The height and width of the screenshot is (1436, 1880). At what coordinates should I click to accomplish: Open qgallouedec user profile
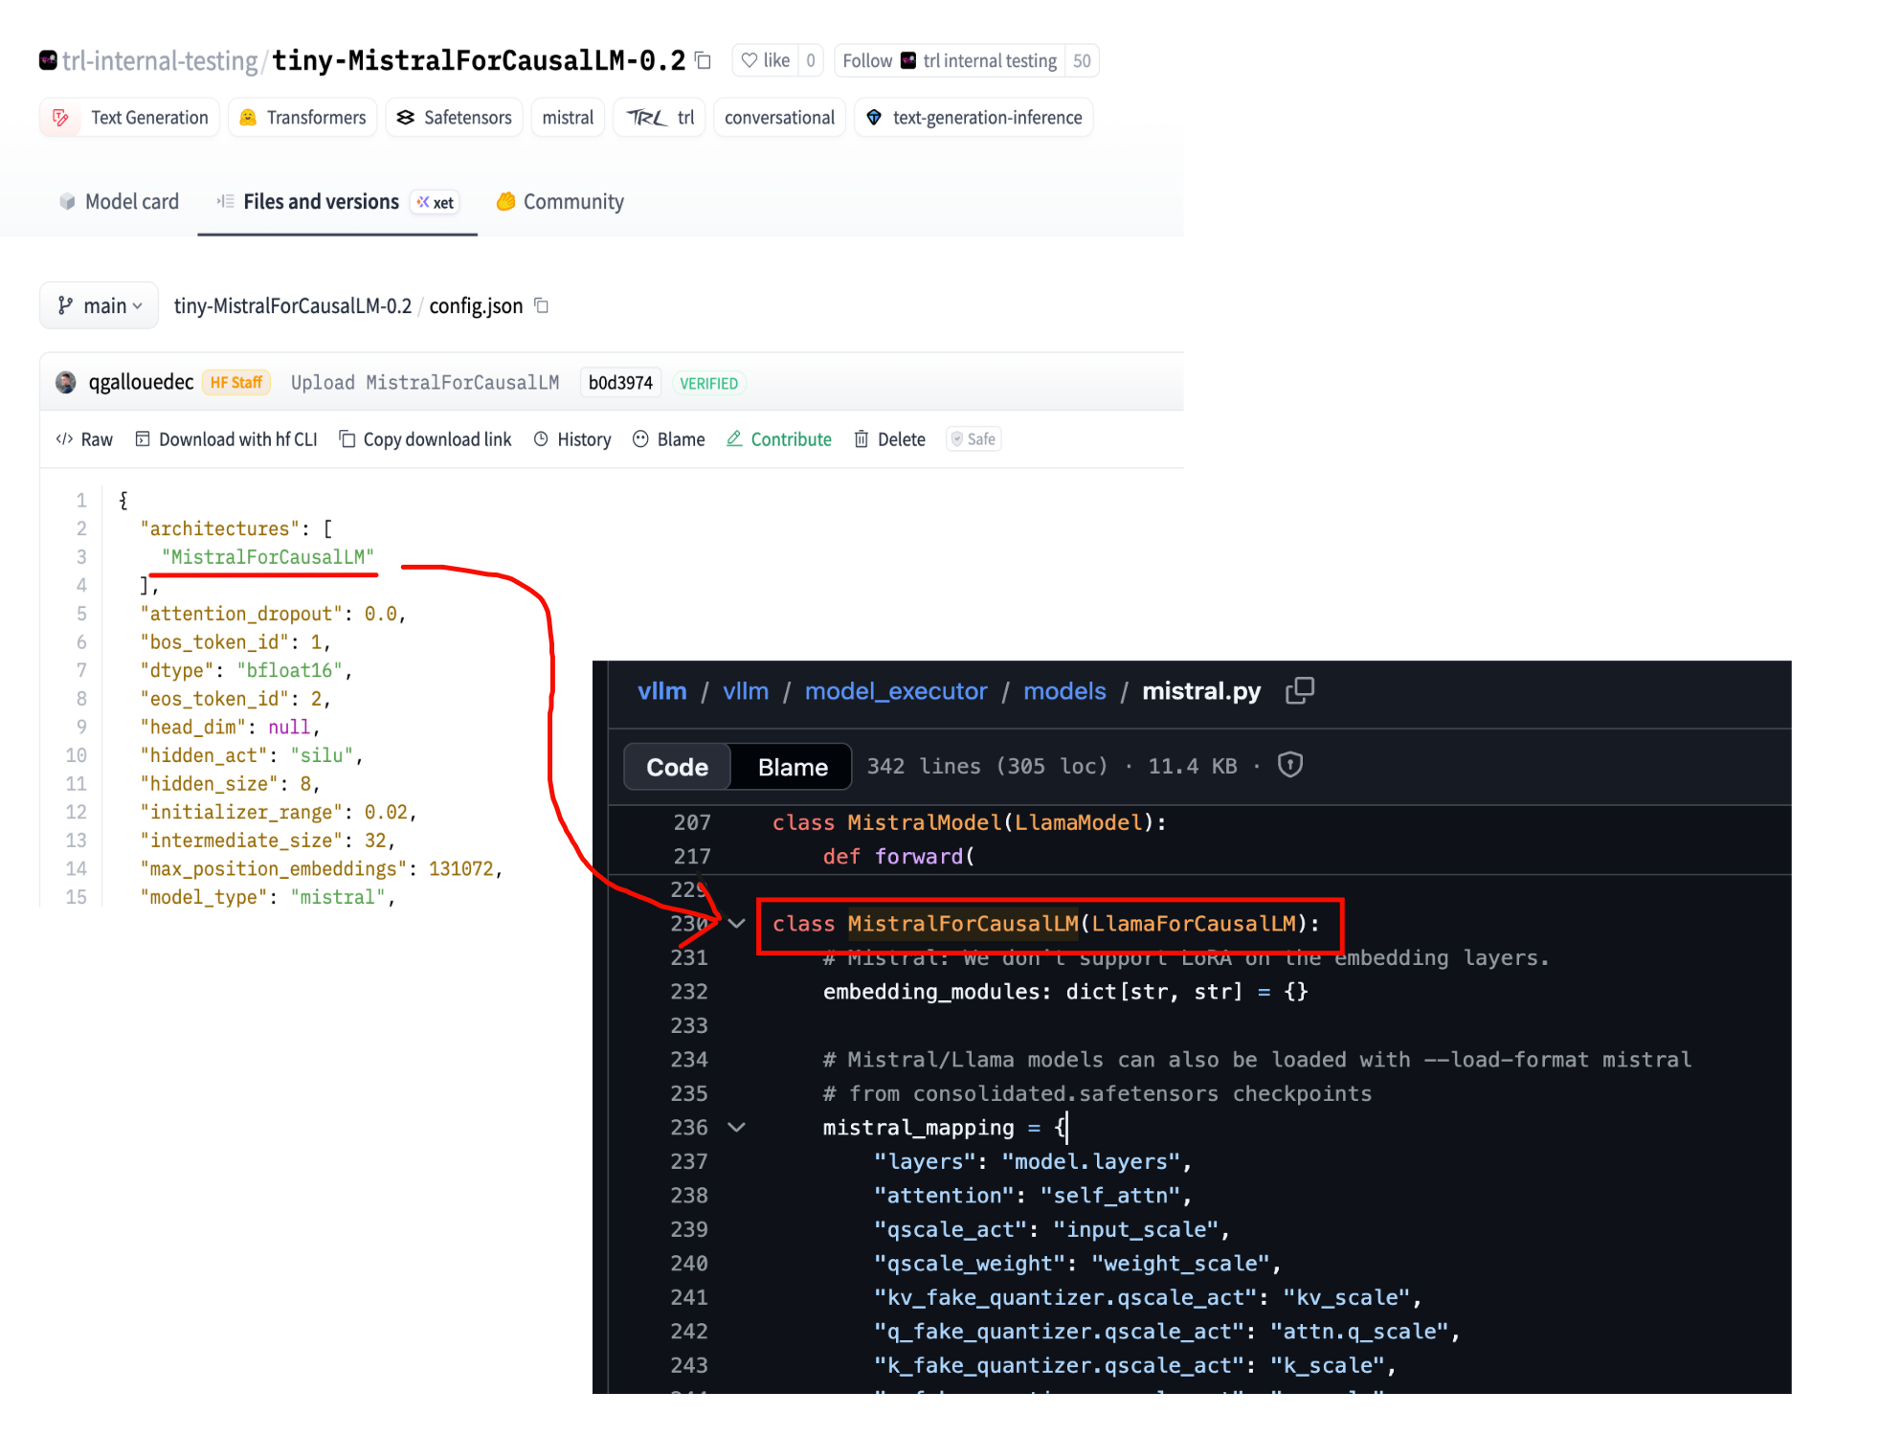(x=141, y=382)
